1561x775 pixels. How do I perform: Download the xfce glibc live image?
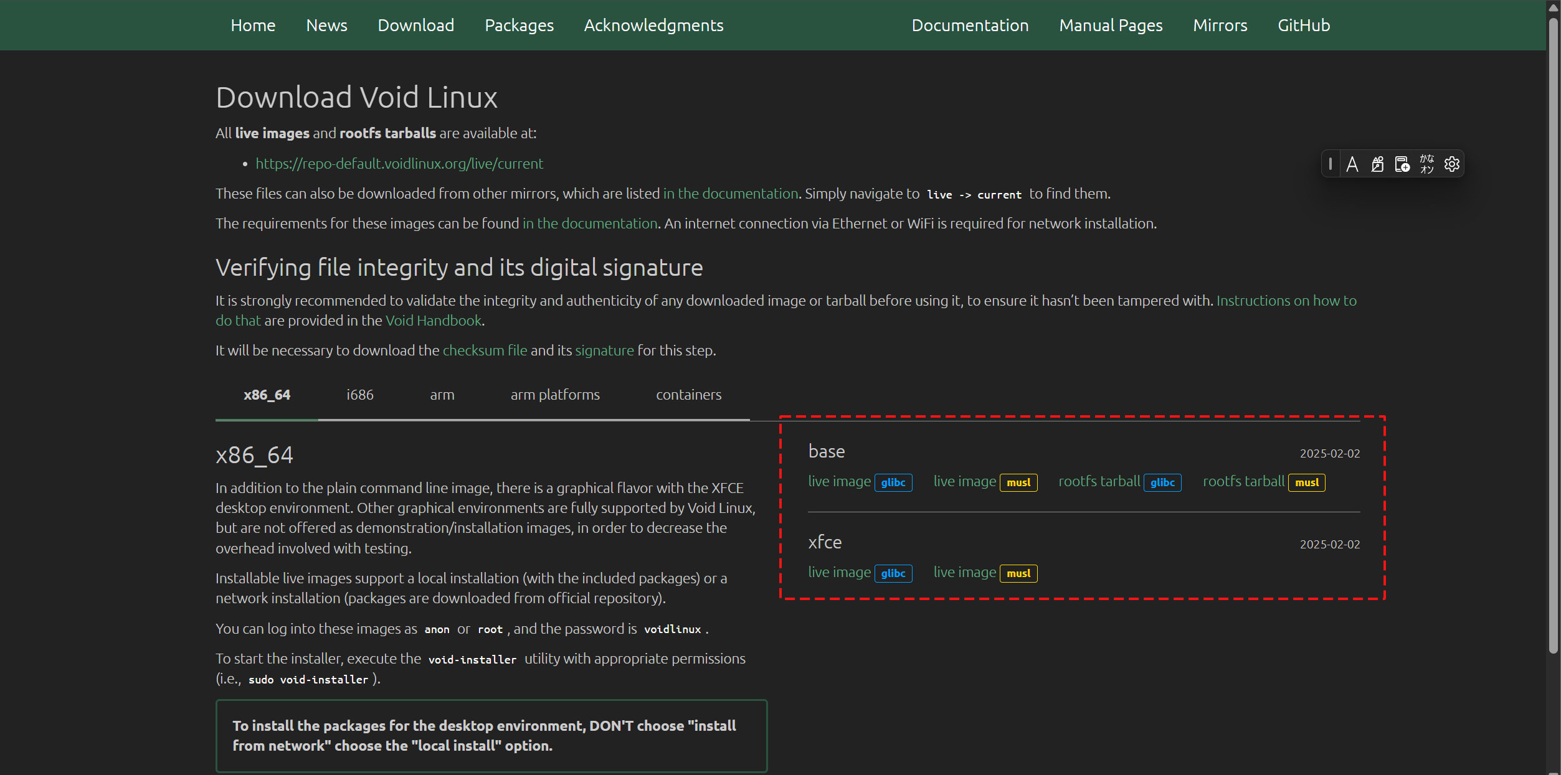[x=839, y=572]
